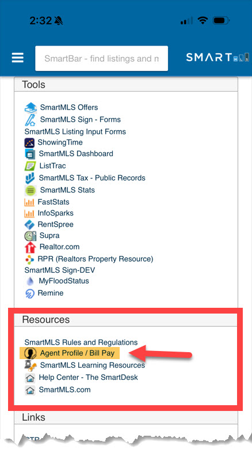Open the Remine link
Screen dimensions: 252x449
point(51,293)
